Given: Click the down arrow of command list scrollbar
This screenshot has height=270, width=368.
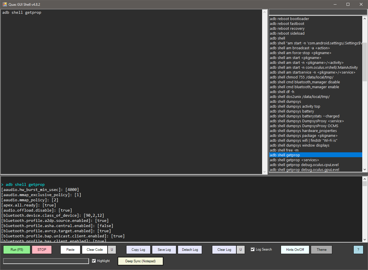Looking at the screenshot, I should pos(365,170).
